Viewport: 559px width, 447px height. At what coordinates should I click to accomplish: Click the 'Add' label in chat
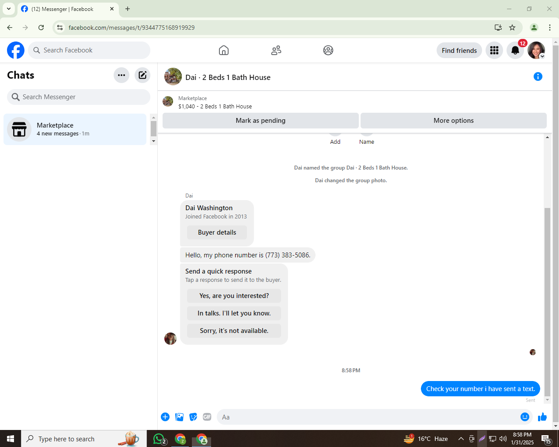pyautogui.click(x=335, y=142)
